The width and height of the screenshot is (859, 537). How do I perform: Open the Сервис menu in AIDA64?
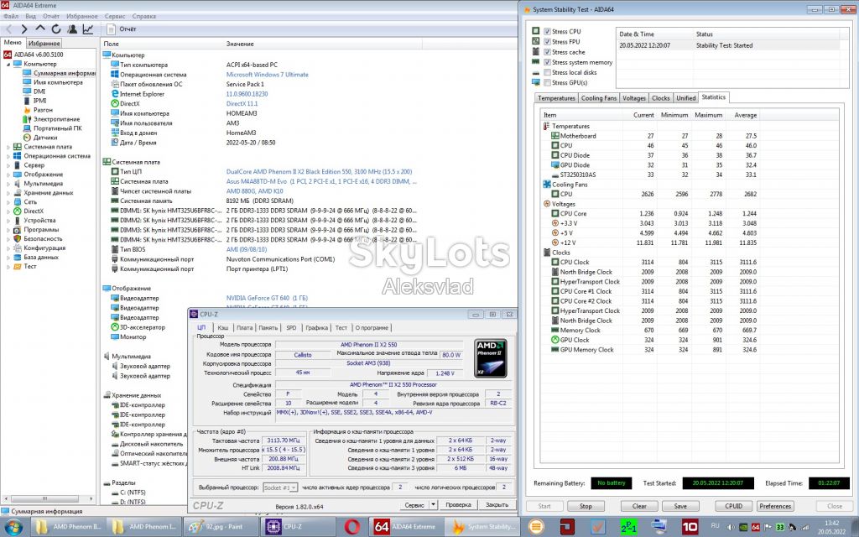115,17
